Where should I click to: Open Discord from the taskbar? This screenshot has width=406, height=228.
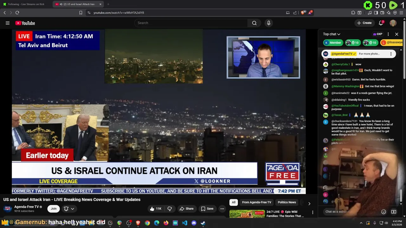coord(194,223)
